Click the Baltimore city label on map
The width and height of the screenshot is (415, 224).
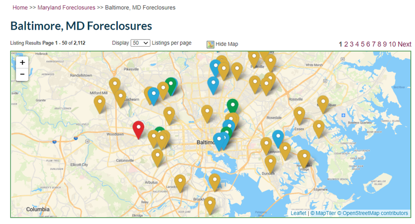(205, 142)
